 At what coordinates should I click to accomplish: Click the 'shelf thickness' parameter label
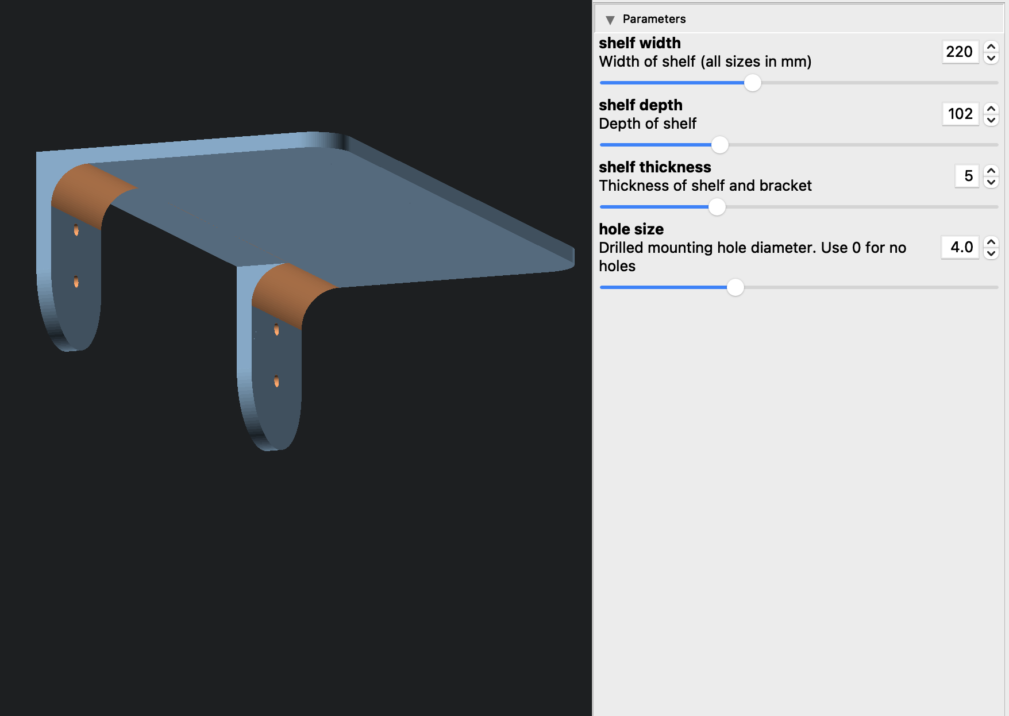coord(655,167)
